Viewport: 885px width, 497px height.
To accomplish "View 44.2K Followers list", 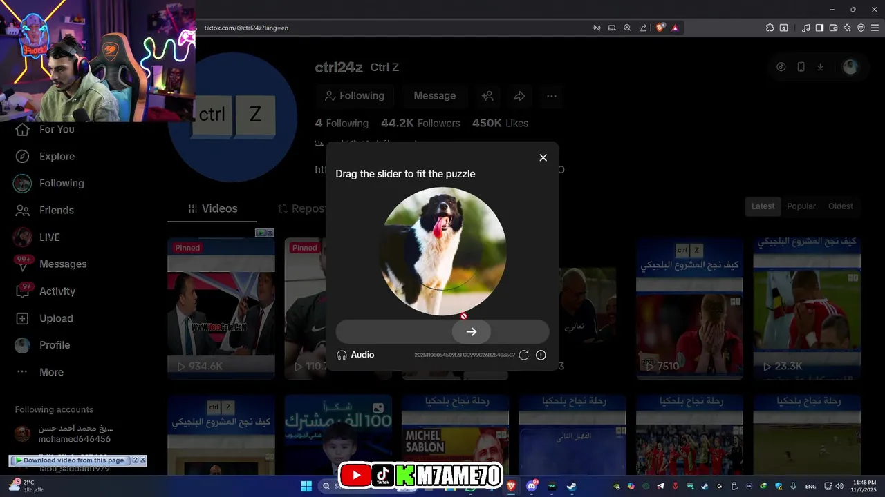I will pos(420,123).
